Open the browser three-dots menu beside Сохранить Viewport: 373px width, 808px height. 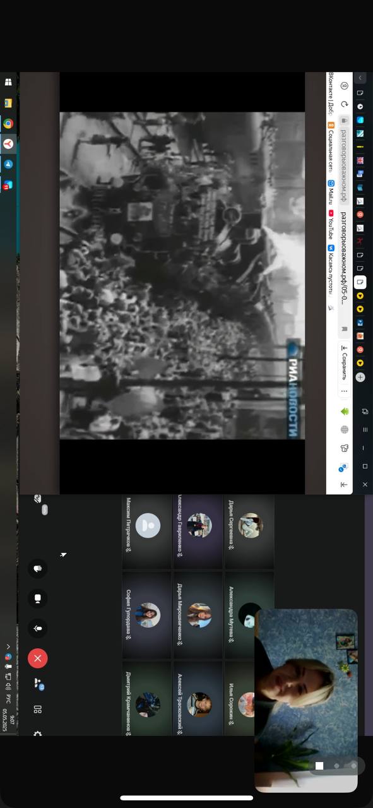pos(345,391)
